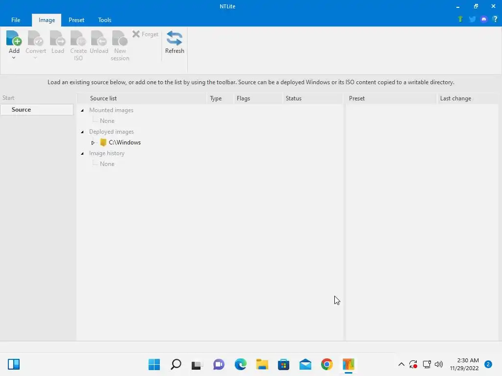
Task: Open the clock and date flyout
Action: pos(464,364)
